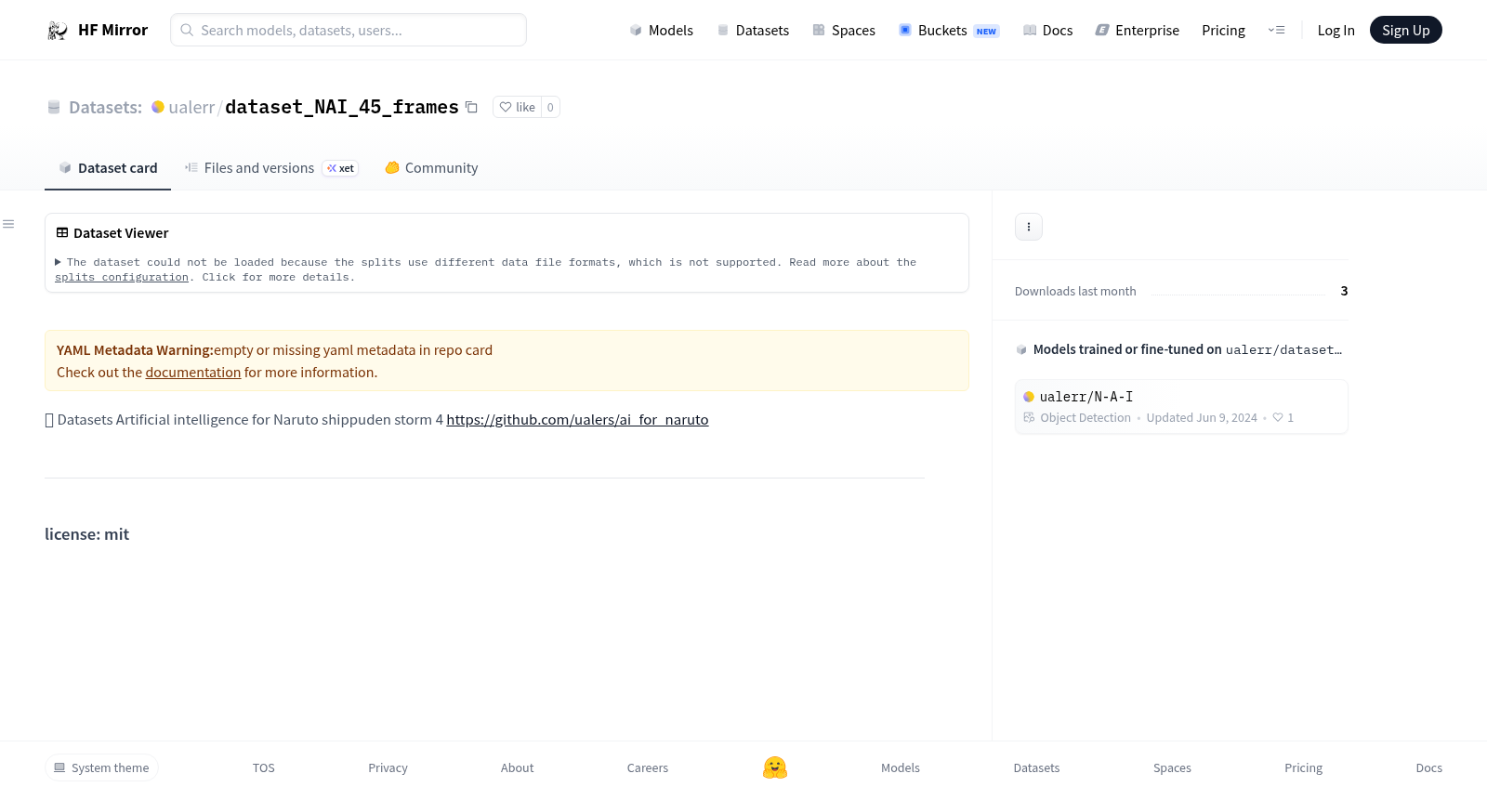The image size is (1487, 800).
Task: Click the 'license: mit' heading text
Action: coord(87,534)
